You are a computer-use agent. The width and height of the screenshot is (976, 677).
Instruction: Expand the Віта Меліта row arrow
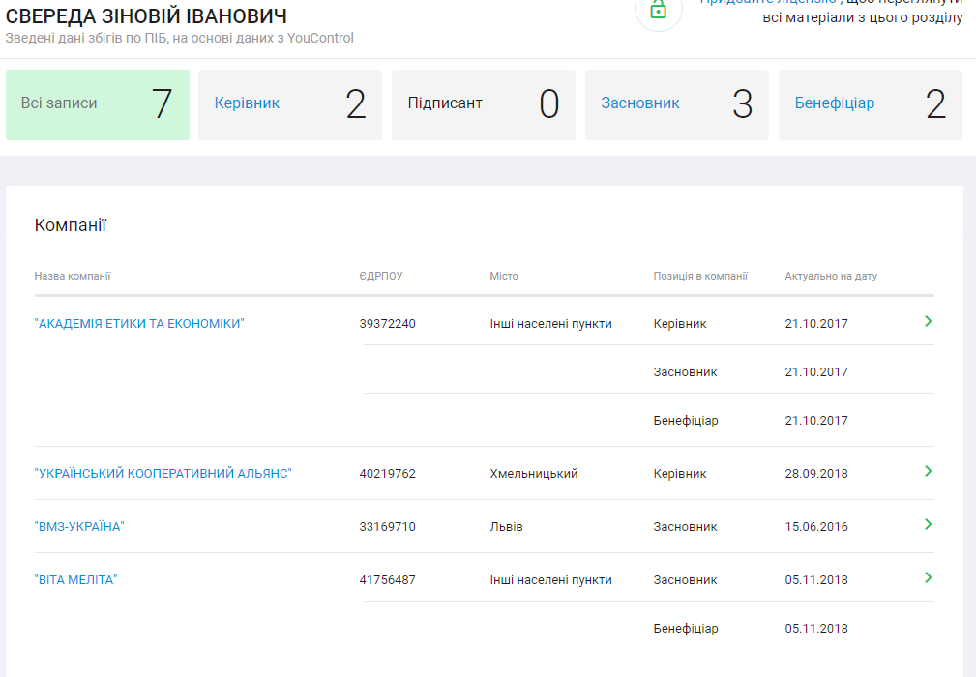(x=928, y=577)
